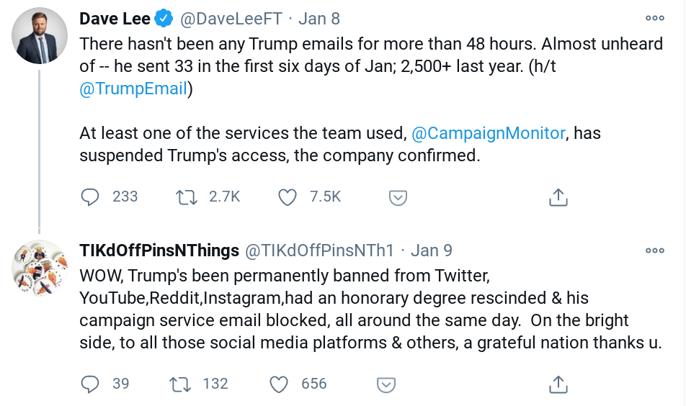Open Dave Lee's profile picture
The image size is (686, 406).
[x=41, y=36]
